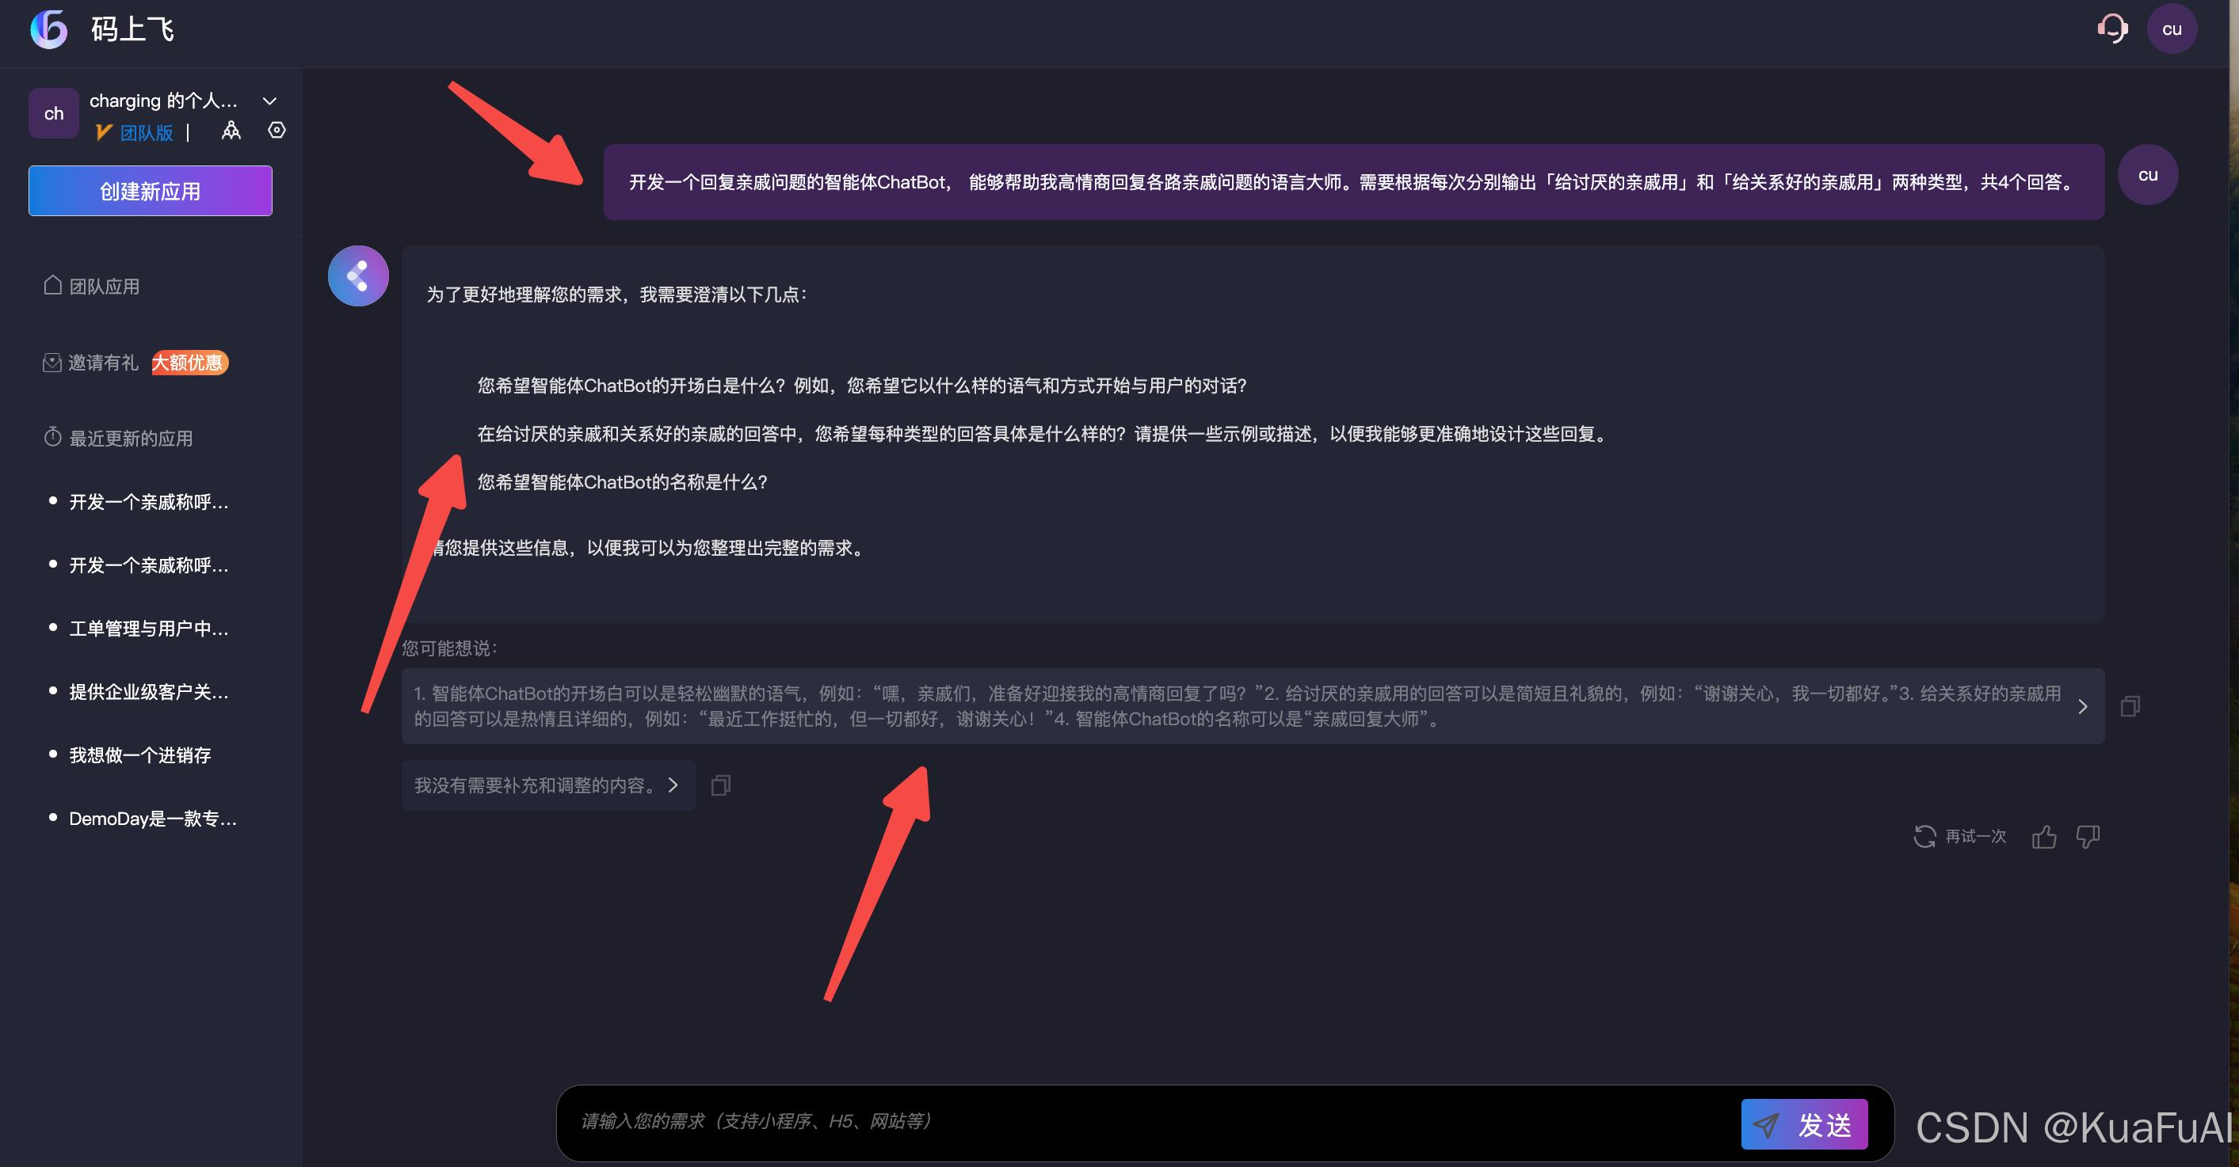Screen dimensions: 2239x1167
Task: Retry response with 再试一次
Action: tap(1960, 836)
